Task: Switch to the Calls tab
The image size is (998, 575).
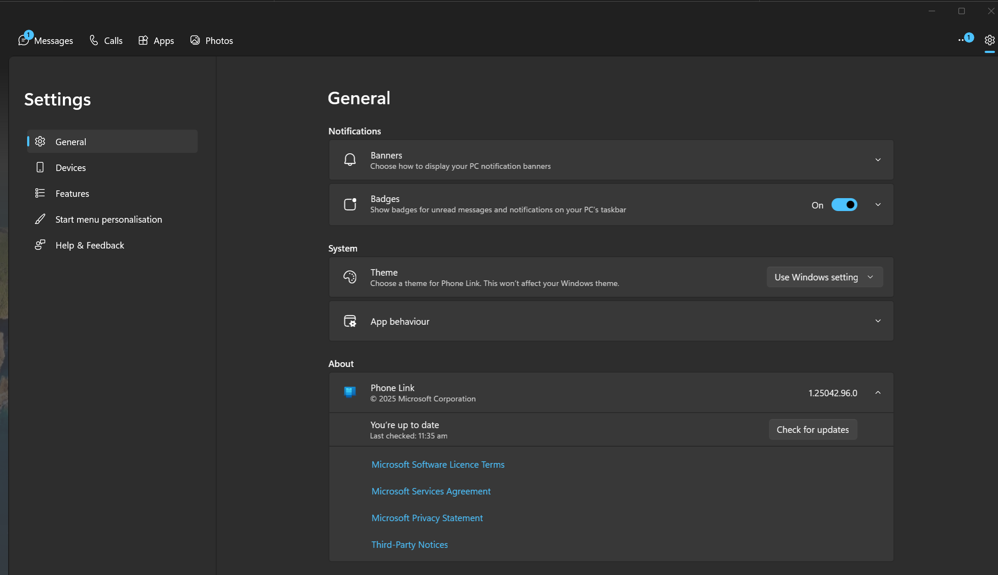Action: [x=106, y=40]
